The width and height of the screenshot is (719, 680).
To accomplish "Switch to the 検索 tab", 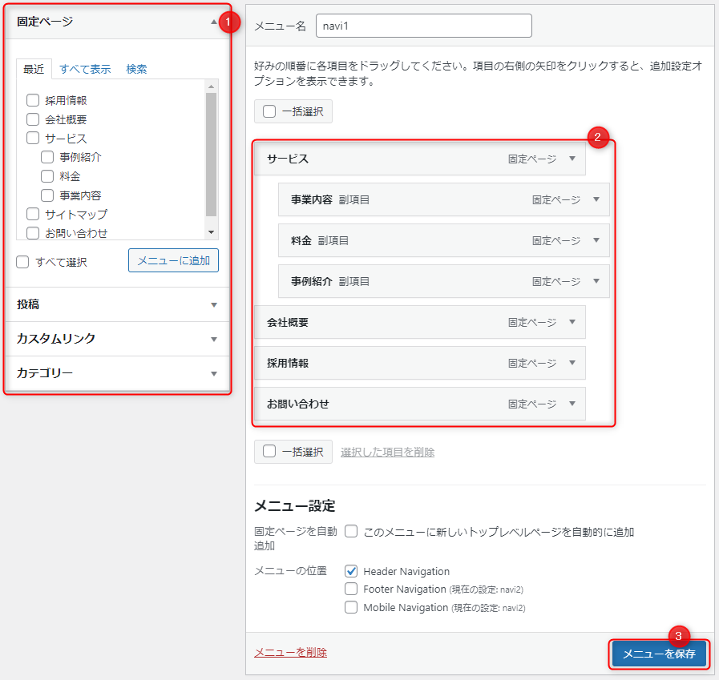I will coord(136,69).
